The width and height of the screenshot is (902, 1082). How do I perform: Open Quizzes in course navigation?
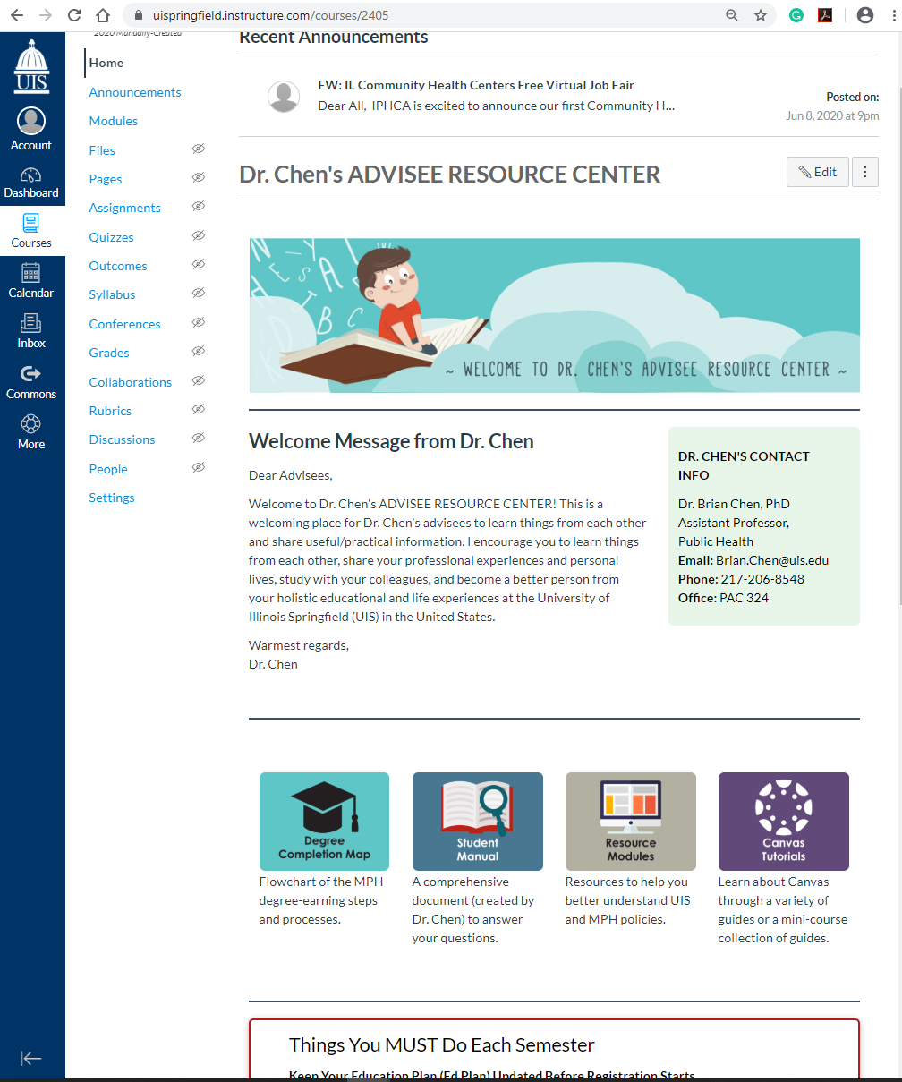tap(112, 237)
